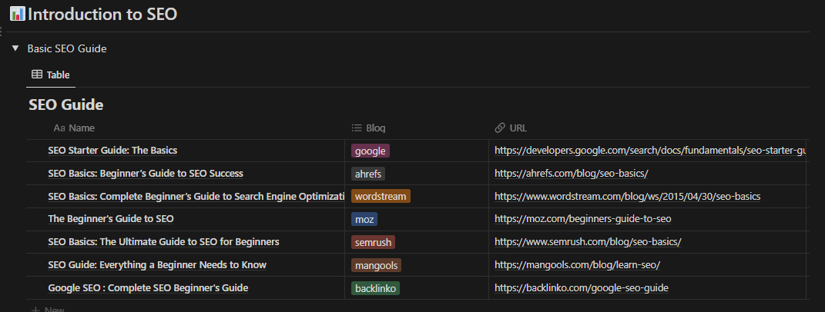Click the ahrefs tag
The height and width of the screenshot is (312, 825).
coord(368,174)
